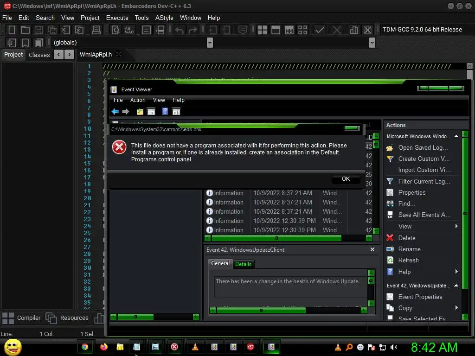Open the File menu in Dev-C++
The height and width of the screenshot is (356, 475).
(x=7, y=18)
